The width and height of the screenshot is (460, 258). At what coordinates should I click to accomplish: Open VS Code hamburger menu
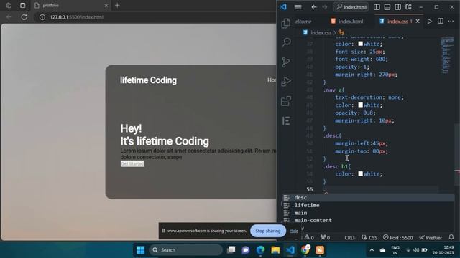[298, 7]
